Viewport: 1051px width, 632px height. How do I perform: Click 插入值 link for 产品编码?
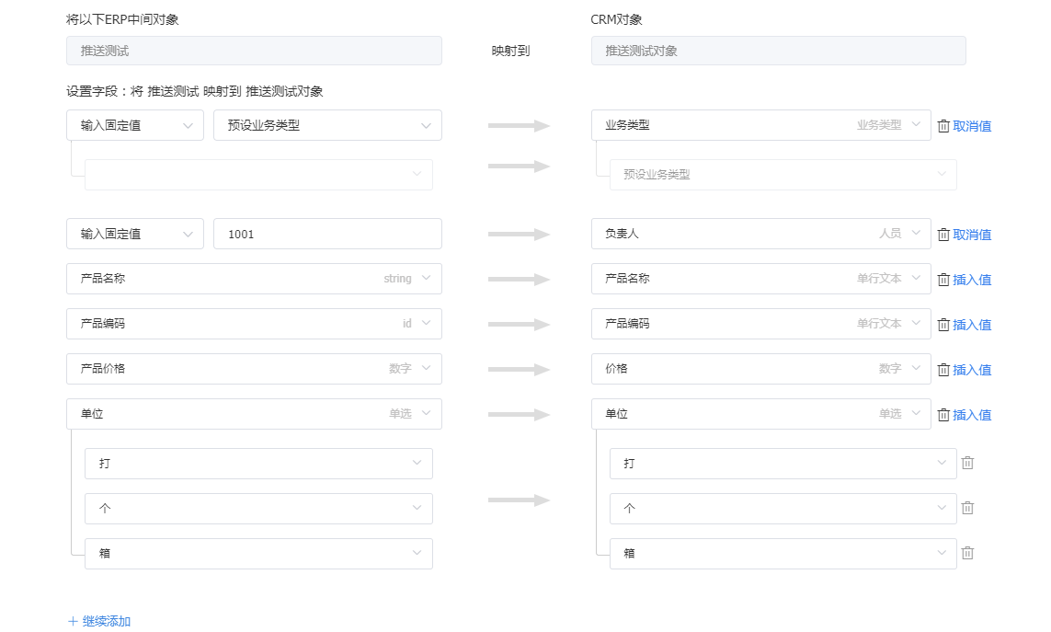pyautogui.click(x=972, y=325)
